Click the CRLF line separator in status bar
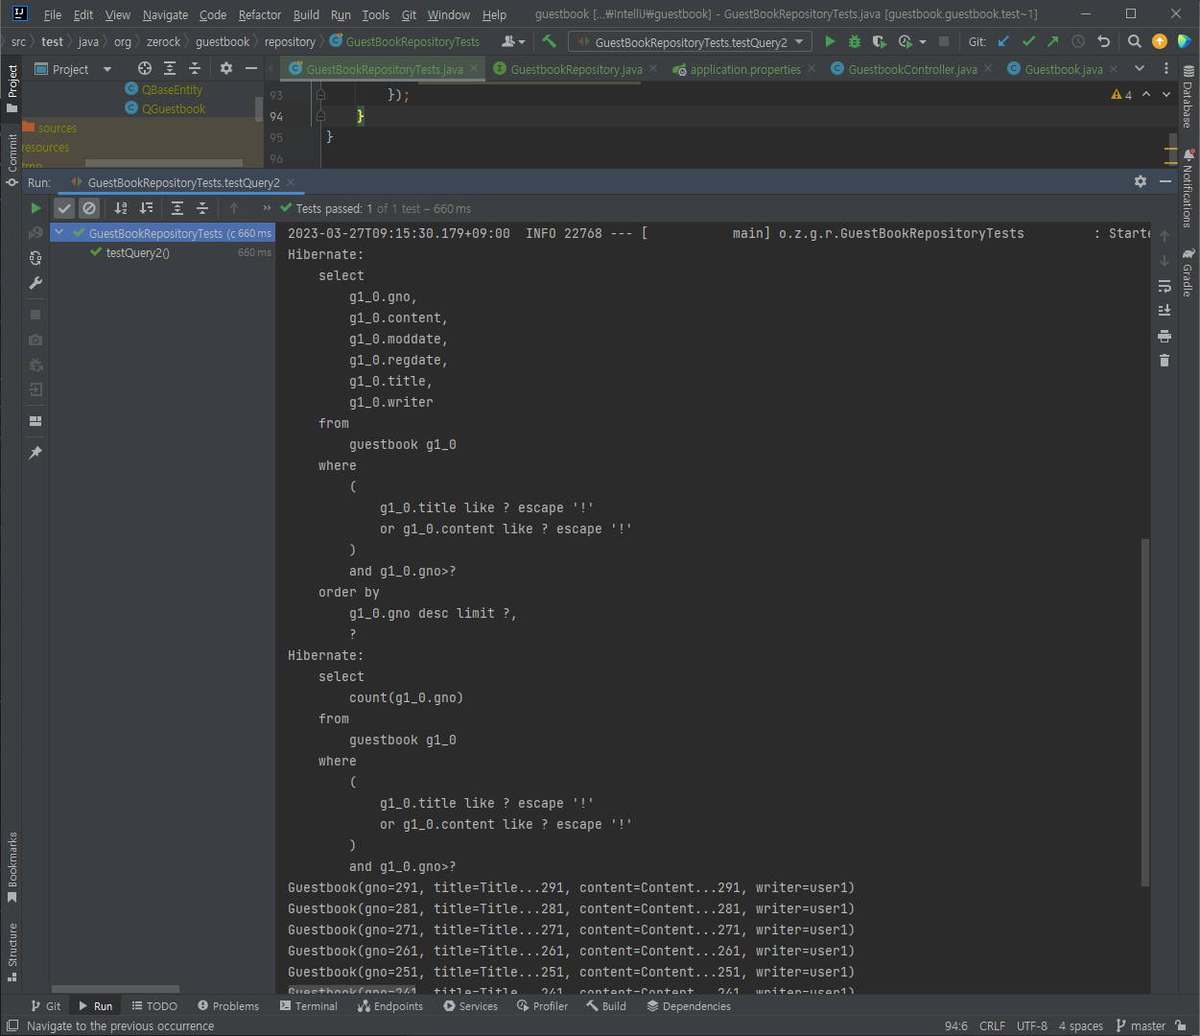1200x1036 pixels. [992, 1025]
